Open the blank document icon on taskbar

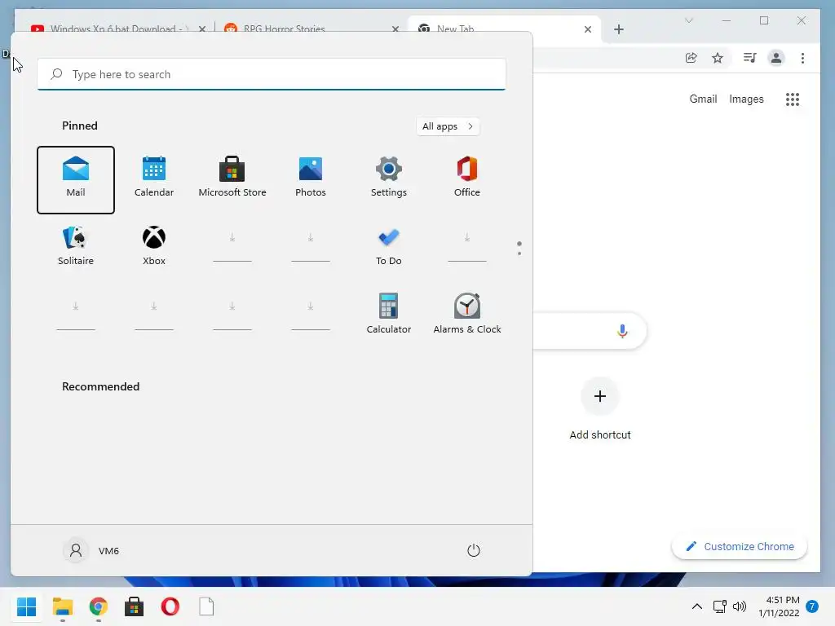[x=206, y=606]
